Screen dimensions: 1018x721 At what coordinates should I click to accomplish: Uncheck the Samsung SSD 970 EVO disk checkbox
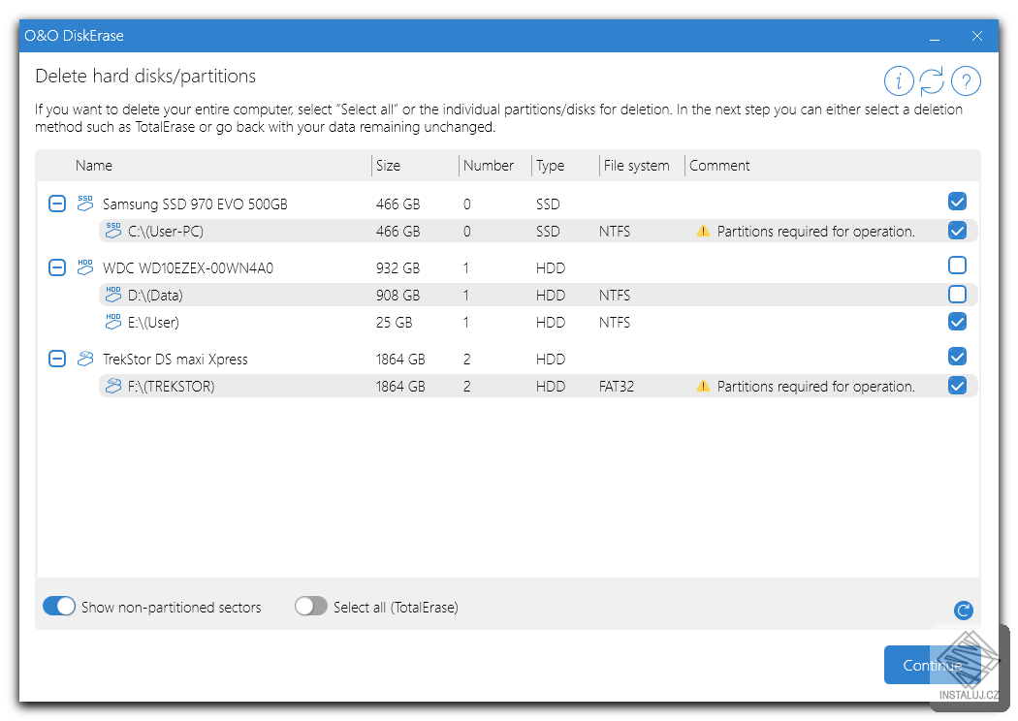[x=957, y=202]
